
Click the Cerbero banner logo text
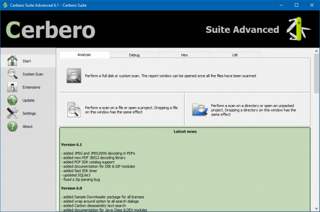pyautogui.click(x=50, y=30)
